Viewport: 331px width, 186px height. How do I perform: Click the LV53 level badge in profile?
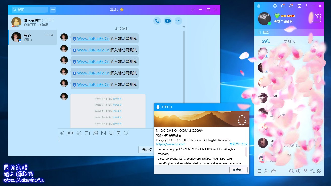[284, 16]
